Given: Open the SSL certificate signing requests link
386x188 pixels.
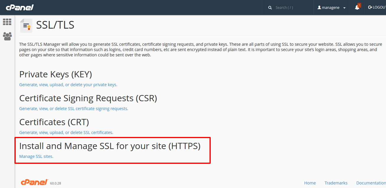Looking at the screenshot, I should coord(73,109).
